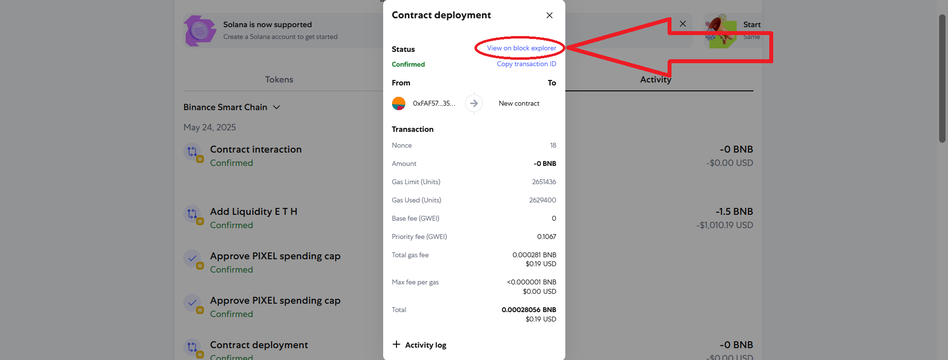948x360 pixels.
Task: Click the Add Liquidity ETH transaction icon
Action: pos(193,214)
